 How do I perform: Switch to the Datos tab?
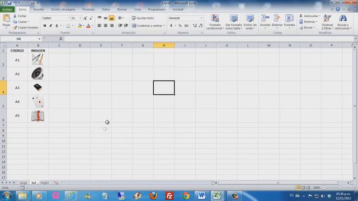[x=106, y=9]
